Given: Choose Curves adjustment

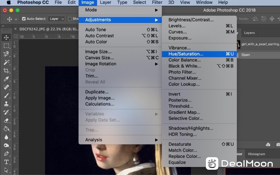Looking at the screenshot, I should point(199,32).
